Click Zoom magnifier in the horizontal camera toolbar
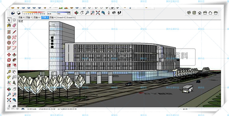Screen dimensions: 229x116 [x=87, y=13]
